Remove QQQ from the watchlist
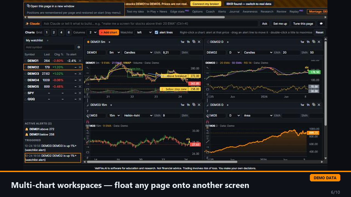This screenshot has width=351, height=197. tap(80, 99)
